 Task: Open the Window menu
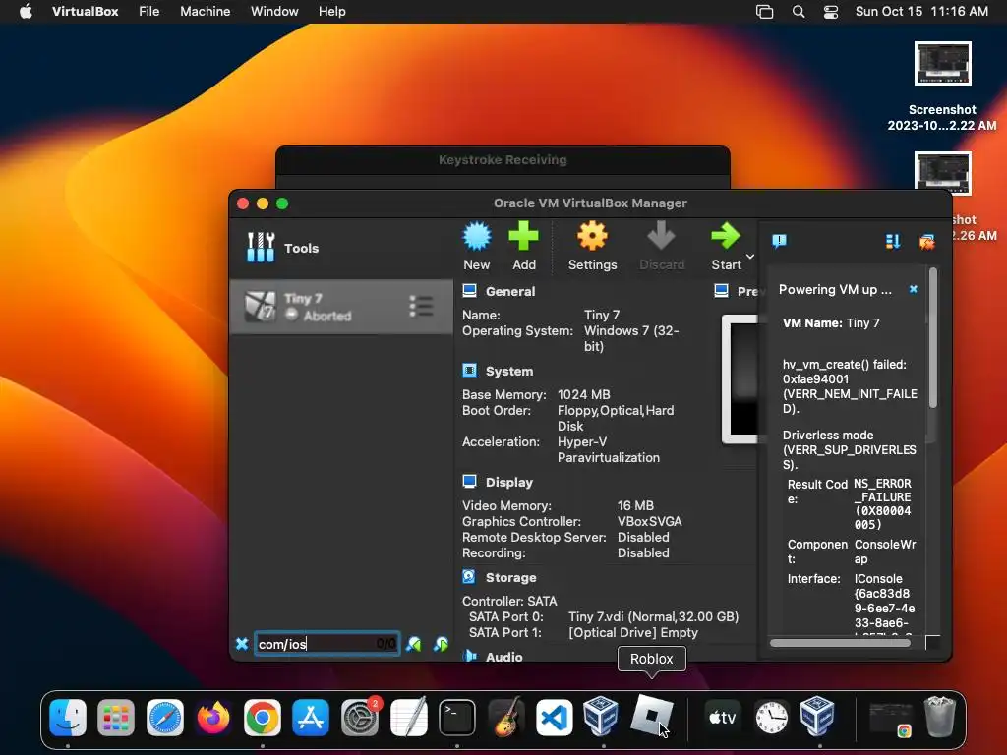click(274, 12)
